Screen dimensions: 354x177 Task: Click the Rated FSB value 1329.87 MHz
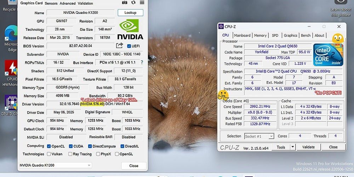click(x=260, y=124)
